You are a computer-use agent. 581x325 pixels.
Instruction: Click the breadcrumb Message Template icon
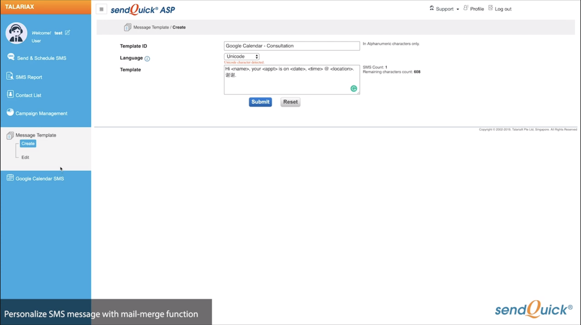(x=128, y=27)
